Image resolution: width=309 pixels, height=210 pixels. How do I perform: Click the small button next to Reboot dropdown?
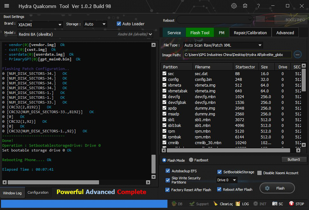click(260, 19)
